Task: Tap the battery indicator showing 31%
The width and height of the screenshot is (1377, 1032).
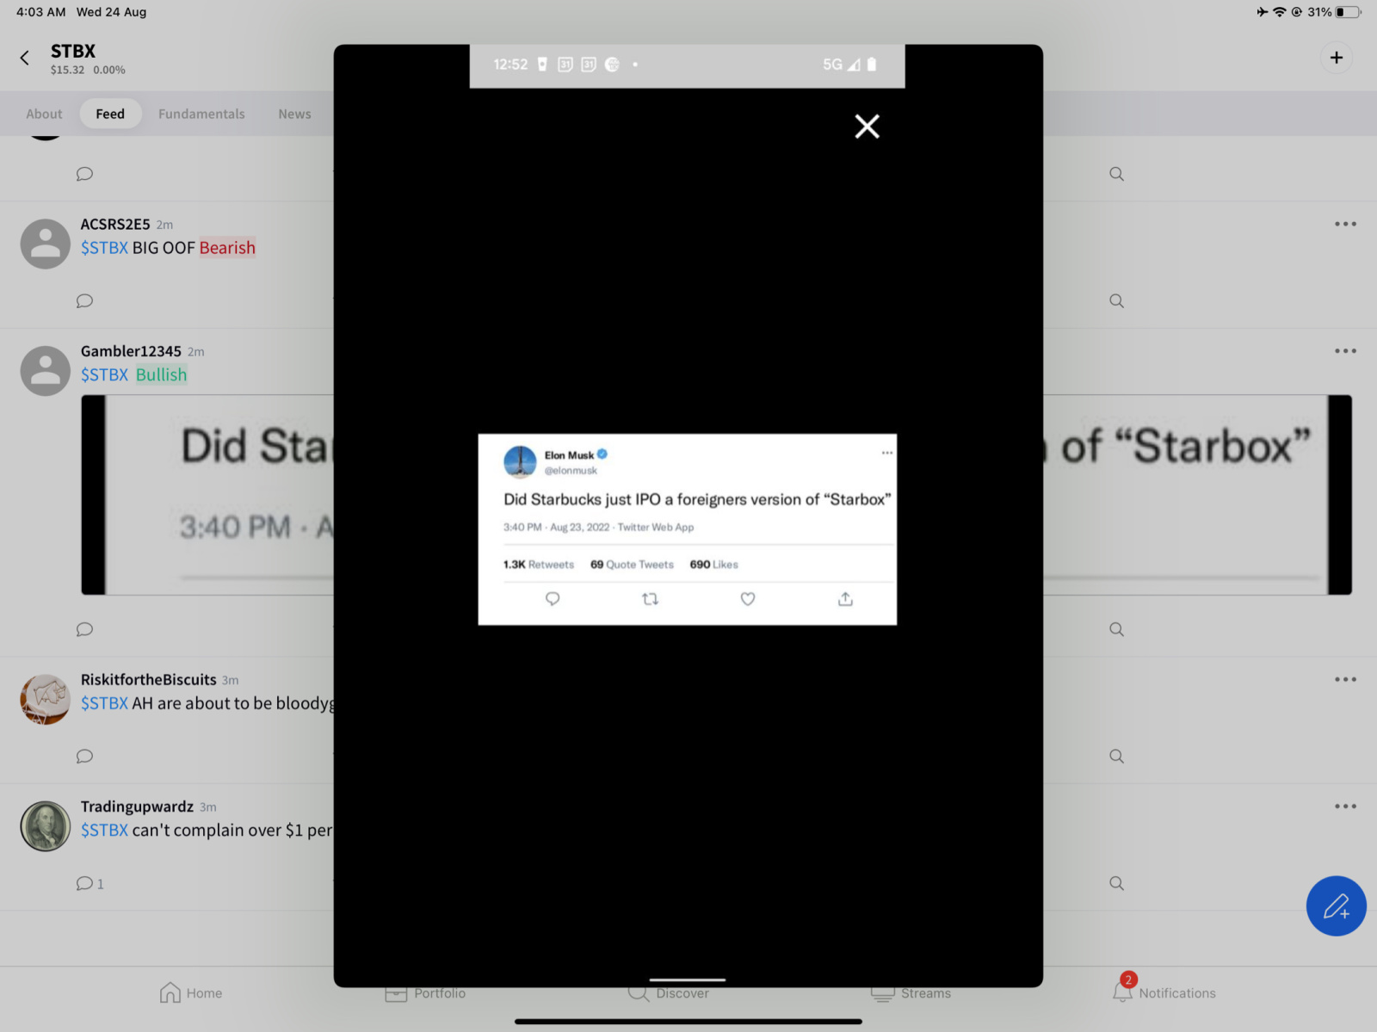Action: coord(1335,12)
